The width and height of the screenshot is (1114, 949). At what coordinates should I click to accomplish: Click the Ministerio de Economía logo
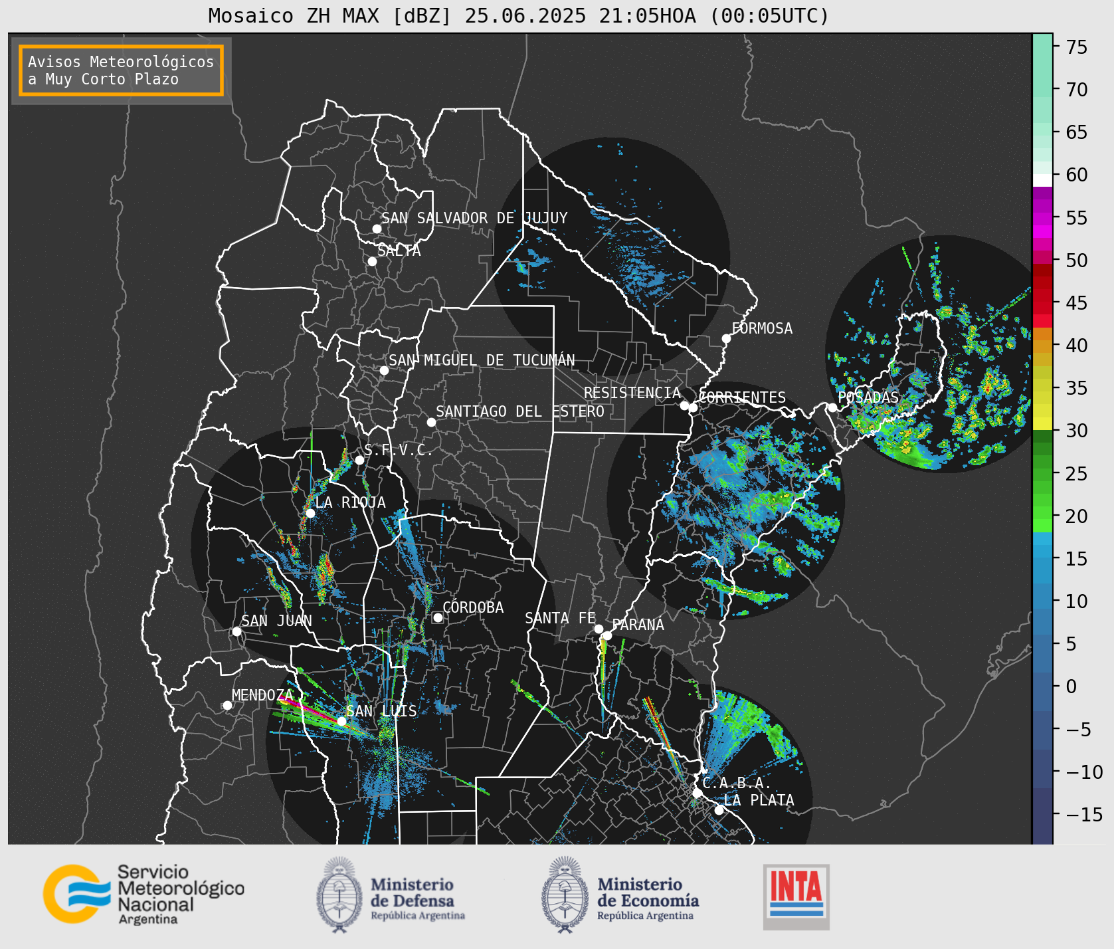[x=620, y=895]
